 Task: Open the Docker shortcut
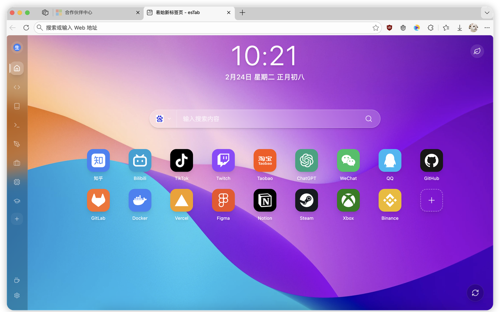(140, 200)
